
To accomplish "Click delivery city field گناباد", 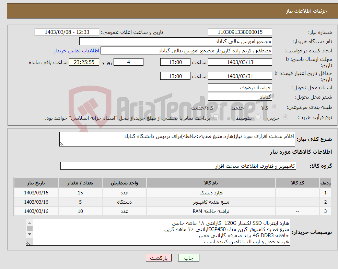I will point(240,97).
